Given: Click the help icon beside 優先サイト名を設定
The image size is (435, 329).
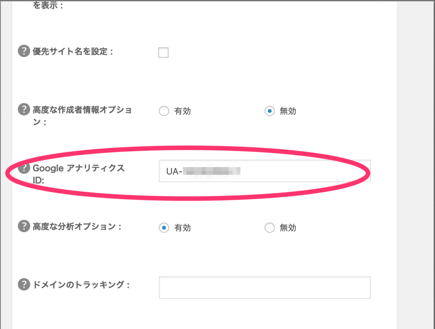Looking at the screenshot, I should tap(23, 51).
